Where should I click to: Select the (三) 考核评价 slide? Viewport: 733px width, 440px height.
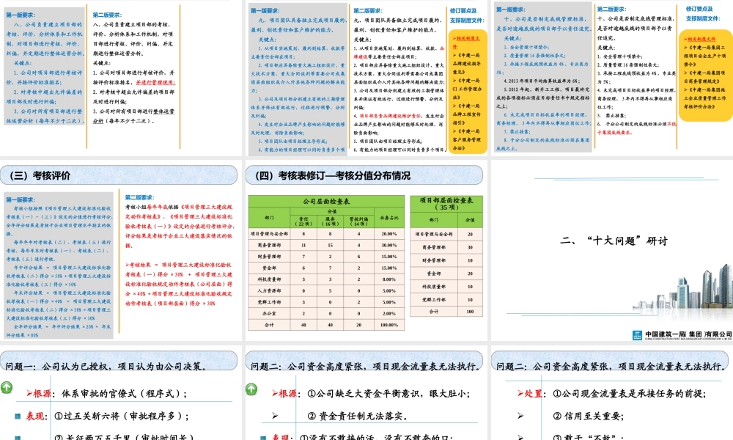click(121, 251)
